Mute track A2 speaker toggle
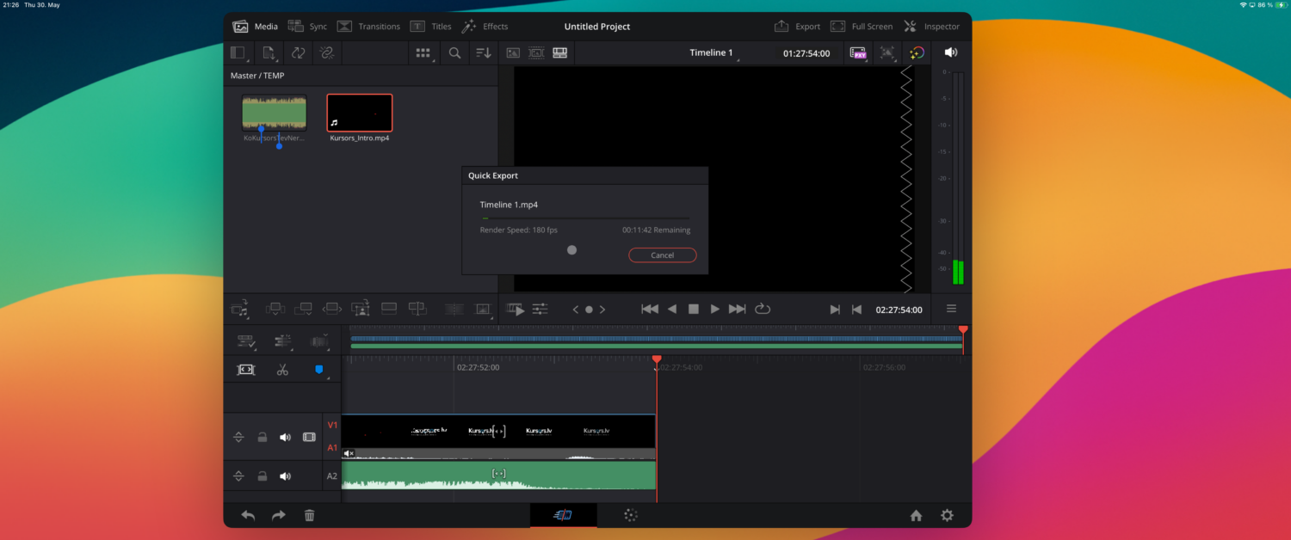Viewport: 1291px width, 540px height. [285, 476]
